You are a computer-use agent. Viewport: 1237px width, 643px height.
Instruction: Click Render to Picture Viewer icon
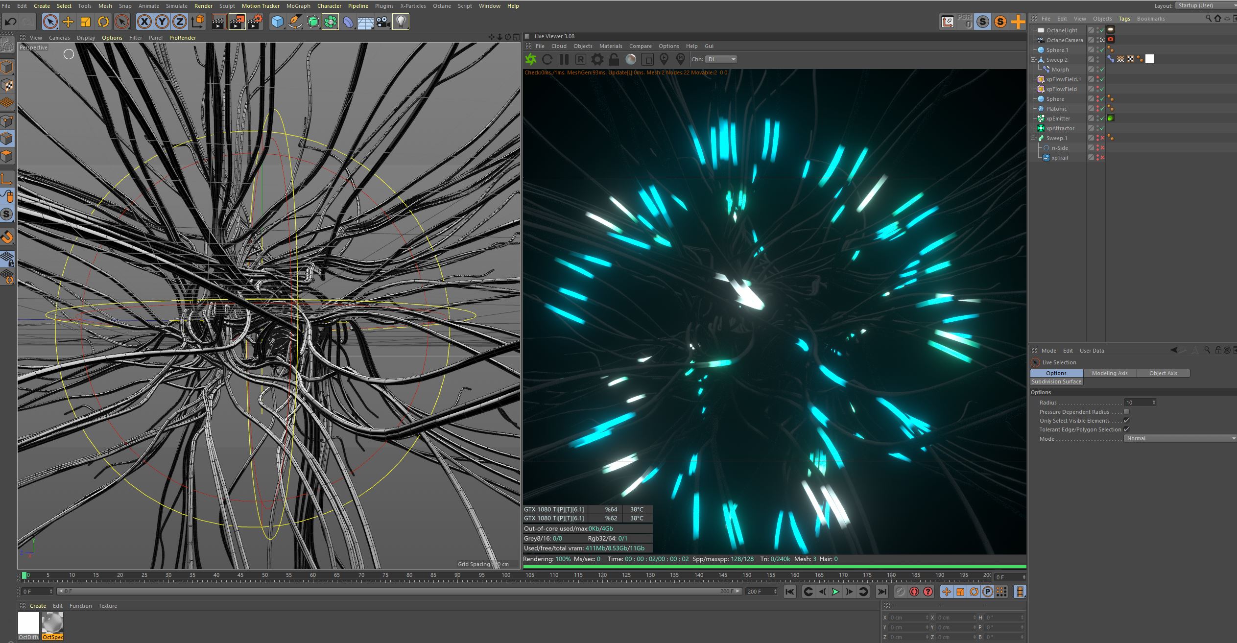click(x=237, y=22)
